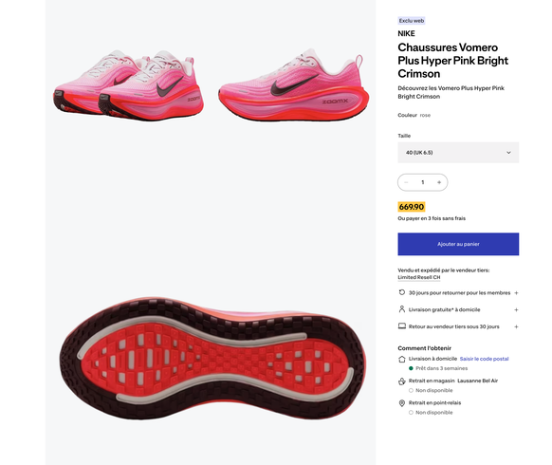Select the Non disponible indicator under point-relais

(x=411, y=413)
